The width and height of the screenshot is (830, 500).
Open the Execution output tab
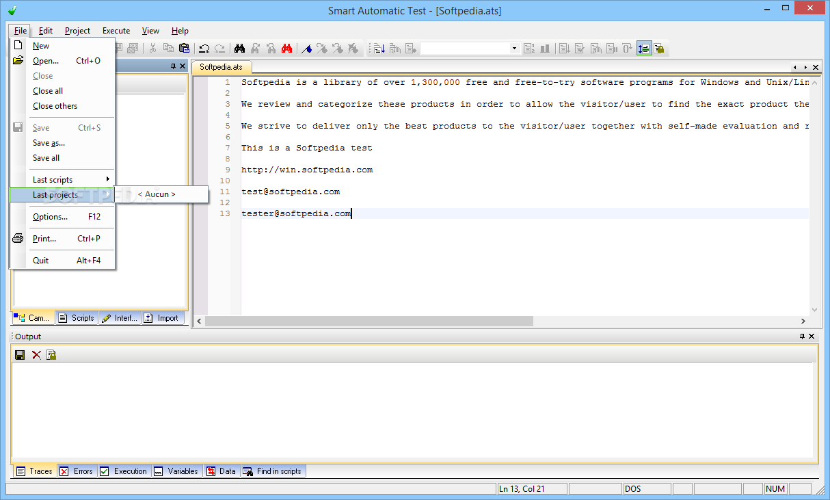click(x=124, y=471)
